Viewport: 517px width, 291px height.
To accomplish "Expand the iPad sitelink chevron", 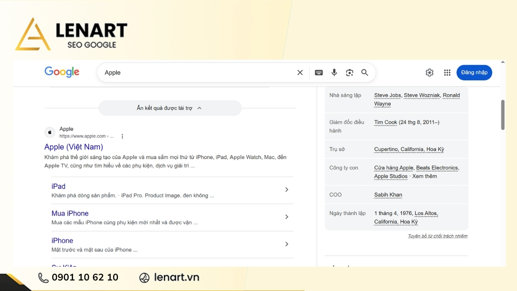I will (x=287, y=190).
